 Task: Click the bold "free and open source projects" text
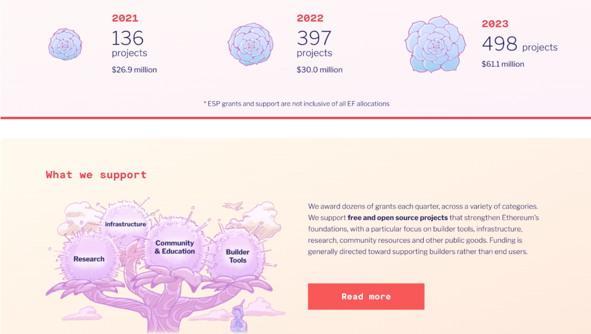(398, 218)
